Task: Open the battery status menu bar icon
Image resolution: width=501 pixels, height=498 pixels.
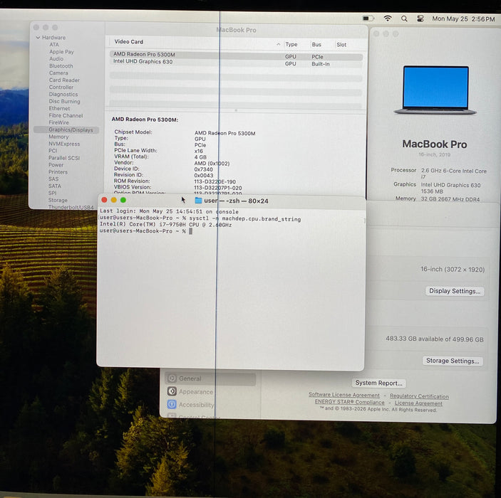Action: 368,18
